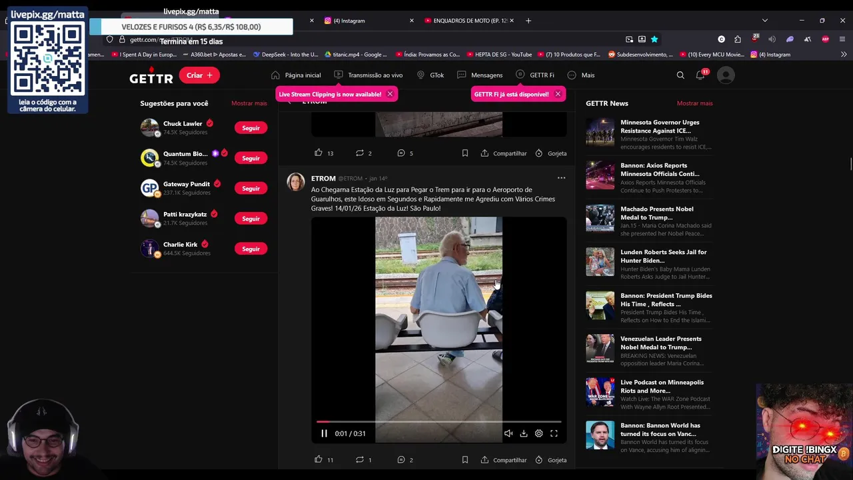Send Gorjeta on the Estação da Luz post
This screenshot has height=480, width=853.
tap(551, 460)
